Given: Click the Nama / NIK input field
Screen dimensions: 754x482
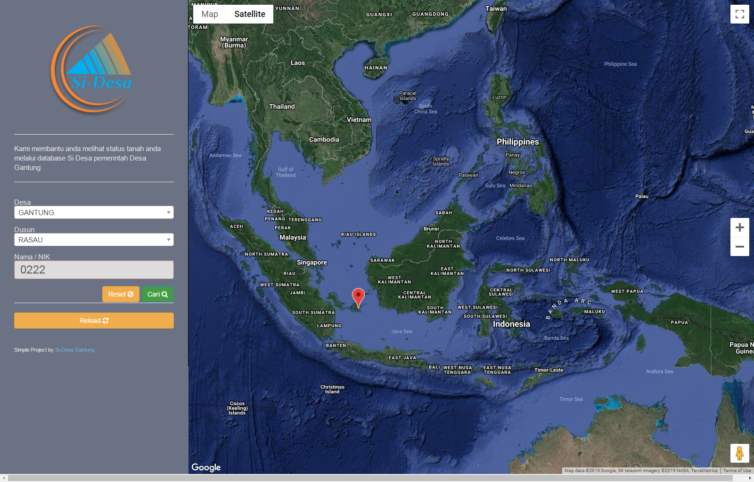Looking at the screenshot, I should point(94,270).
